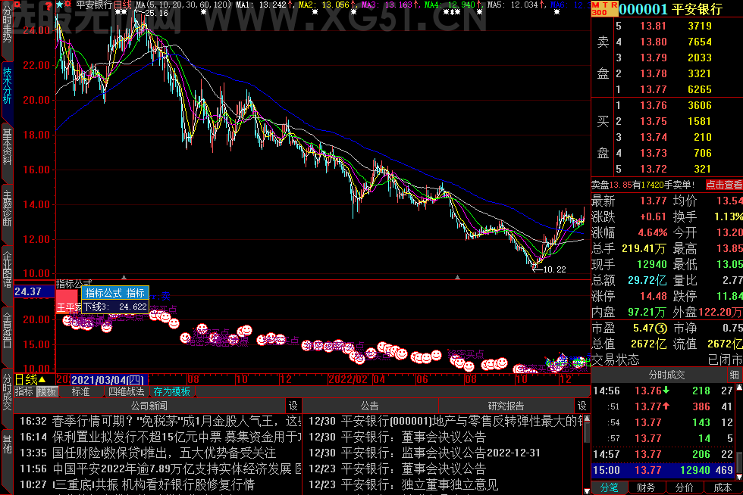Screen dimensions: 743x495
Task: Click the 2021/03/04(四) date field
Action: point(109,379)
